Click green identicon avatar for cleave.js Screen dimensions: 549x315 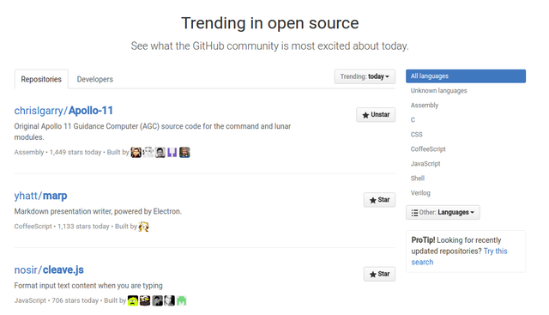181,300
